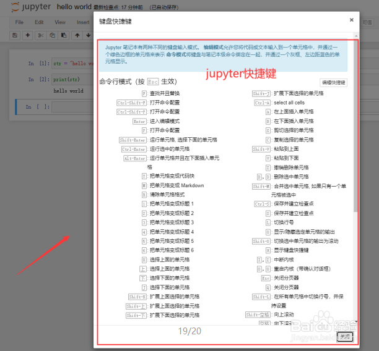Click the '查找并且替换' entry

tap(161, 93)
